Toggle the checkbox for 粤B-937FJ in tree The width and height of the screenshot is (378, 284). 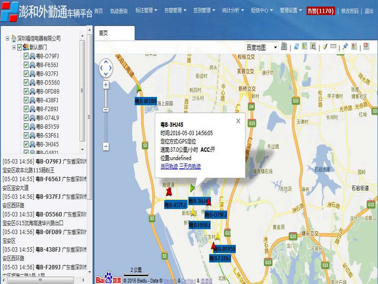26,74
